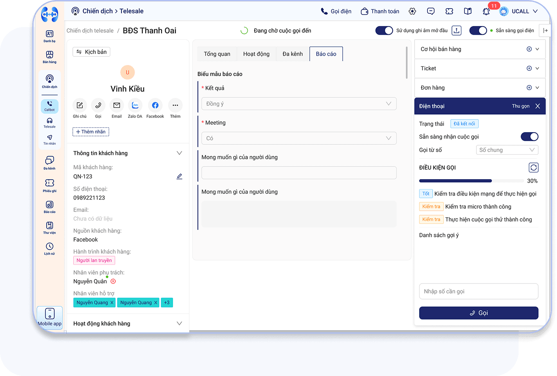Click the edit customer code pencil icon

[179, 176]
